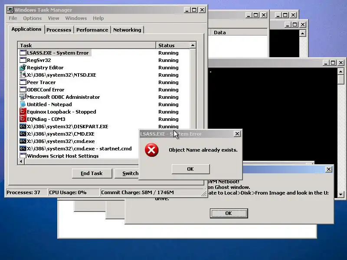
Task: Select the Peer Tracer task row
Action: (104, 82)
